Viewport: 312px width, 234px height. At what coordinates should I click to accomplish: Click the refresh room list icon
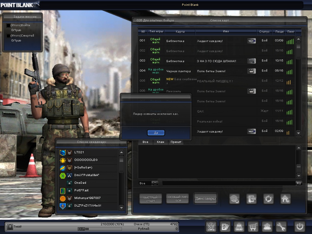tap(268, 199)
